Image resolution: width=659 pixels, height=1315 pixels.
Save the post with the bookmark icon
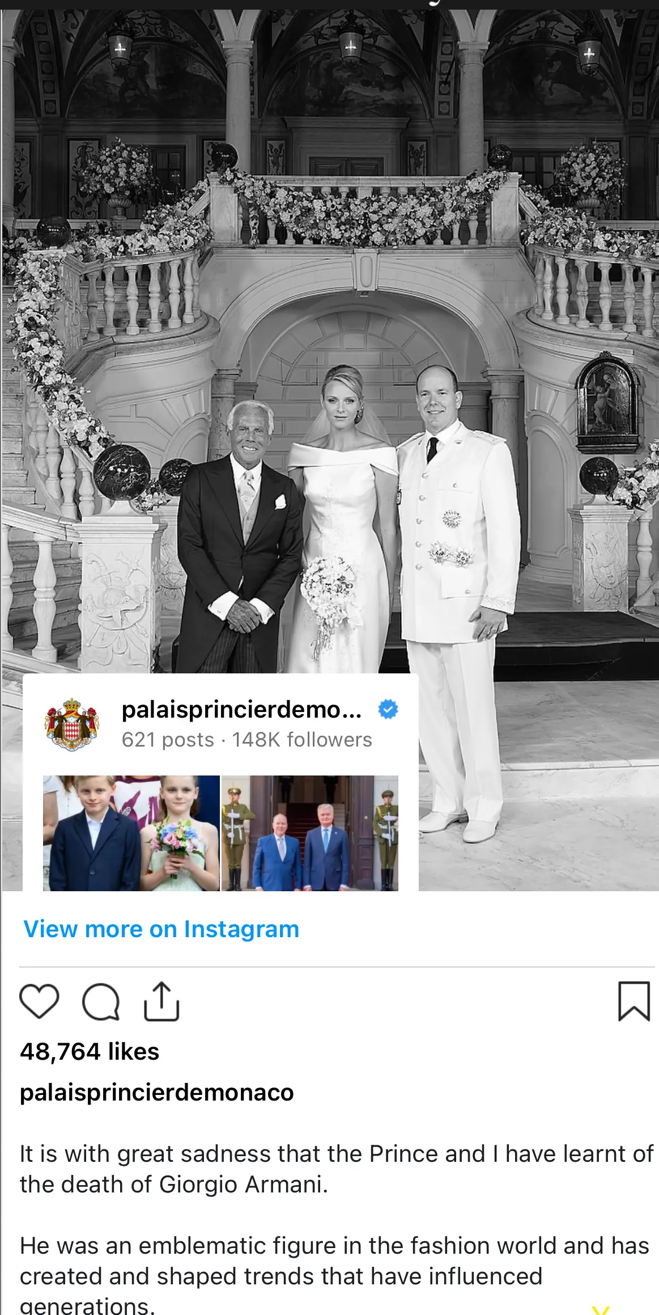pos(634,1001)
